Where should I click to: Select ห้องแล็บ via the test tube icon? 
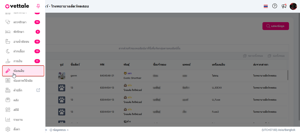(7, 71)
